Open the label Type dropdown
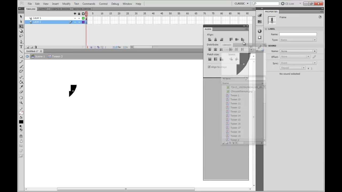The width and height of the screenshot is (342, 192). (298, 40)
